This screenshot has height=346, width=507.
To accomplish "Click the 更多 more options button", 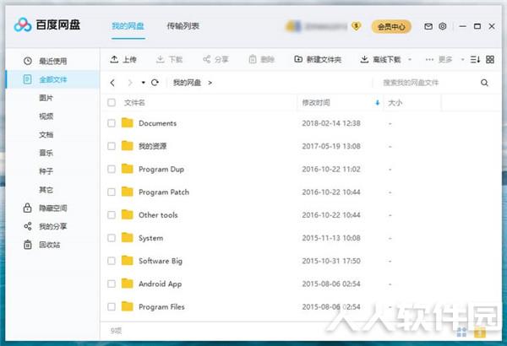I will [x=439, y=59].
